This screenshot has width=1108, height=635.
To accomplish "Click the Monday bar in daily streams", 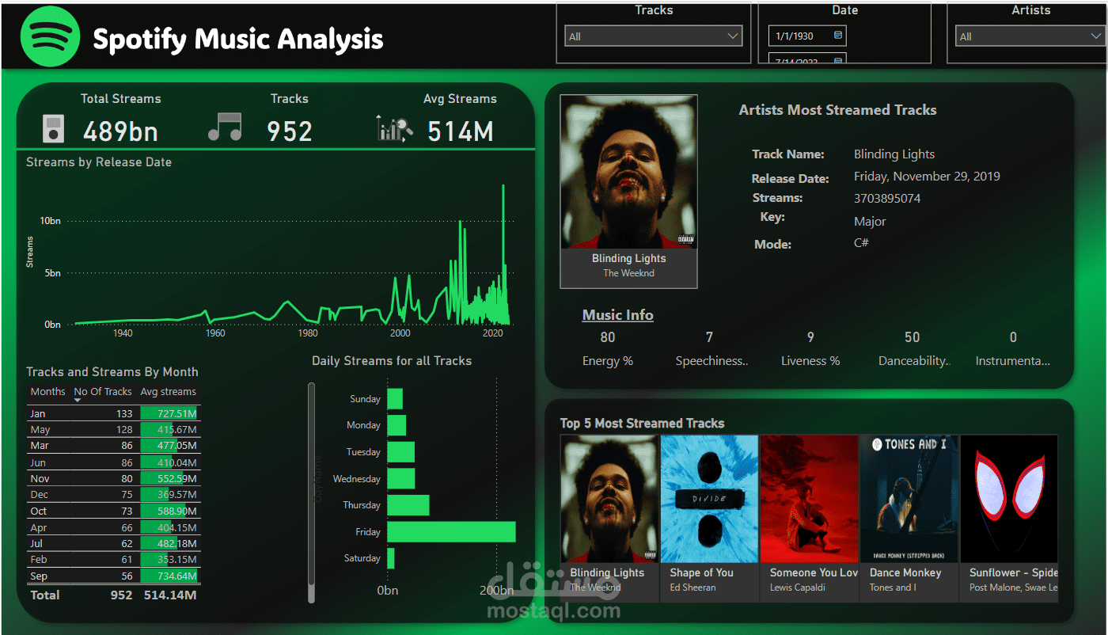I will 397,425.
